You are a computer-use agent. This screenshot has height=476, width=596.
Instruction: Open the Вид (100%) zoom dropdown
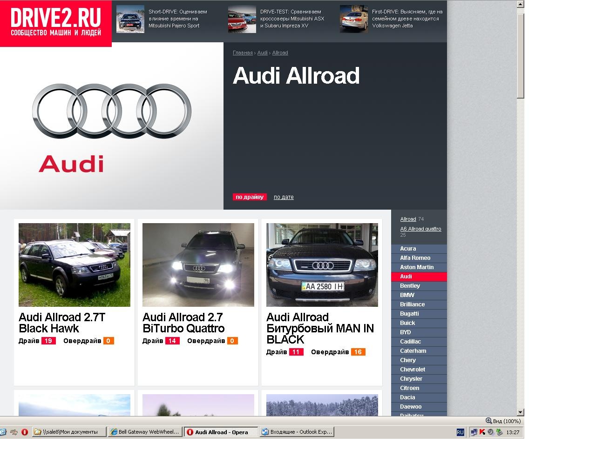point(503,421)
